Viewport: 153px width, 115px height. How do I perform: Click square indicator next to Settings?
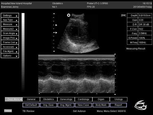[x=17, y=16]
